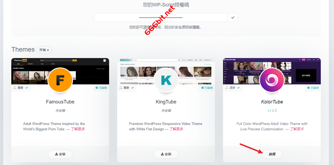This screenshot has height=165, width=334.
Task: Click the KolorTube preview thumbnail
Action: point(272,71)
